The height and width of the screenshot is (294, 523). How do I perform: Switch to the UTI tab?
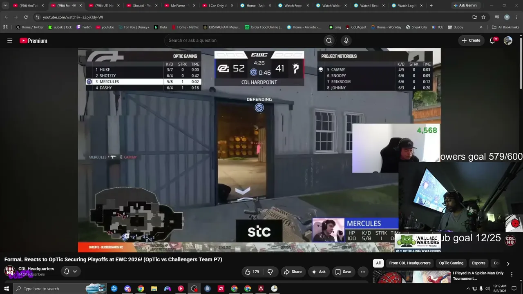click(104, 6)
